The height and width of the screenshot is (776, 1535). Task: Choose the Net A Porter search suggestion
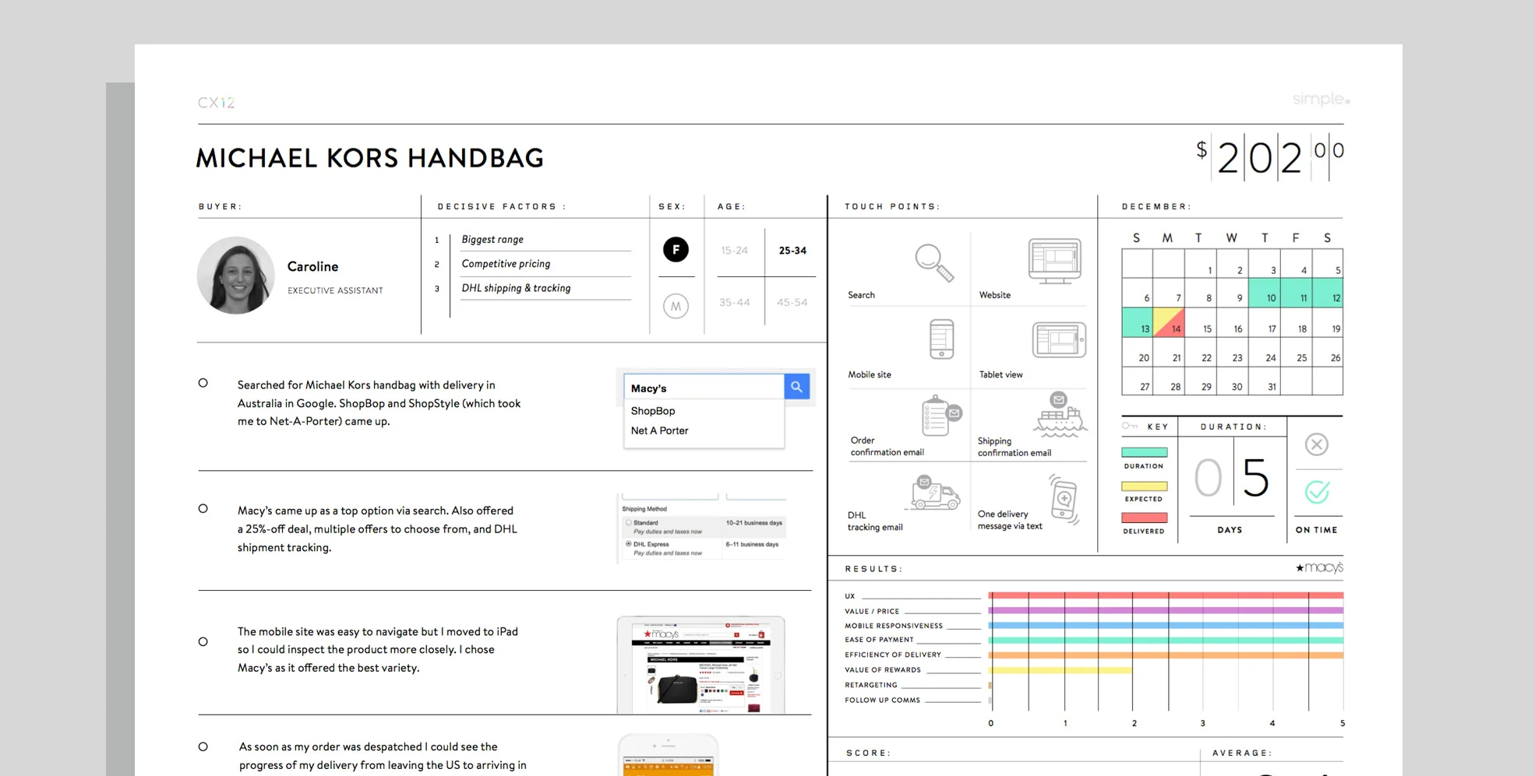coord(659,430)
